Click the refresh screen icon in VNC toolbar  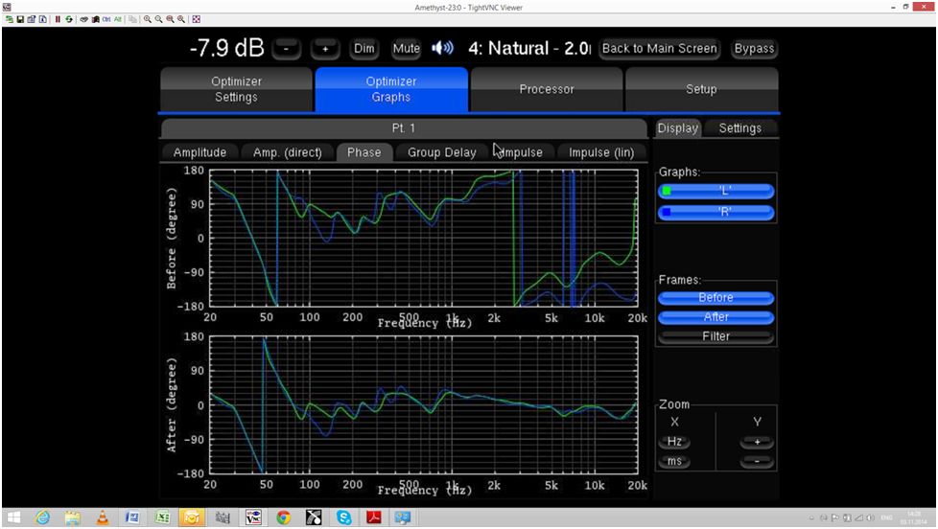[x=69, y=19]
